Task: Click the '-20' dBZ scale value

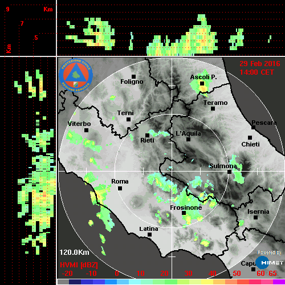Action: click(67, 274)
